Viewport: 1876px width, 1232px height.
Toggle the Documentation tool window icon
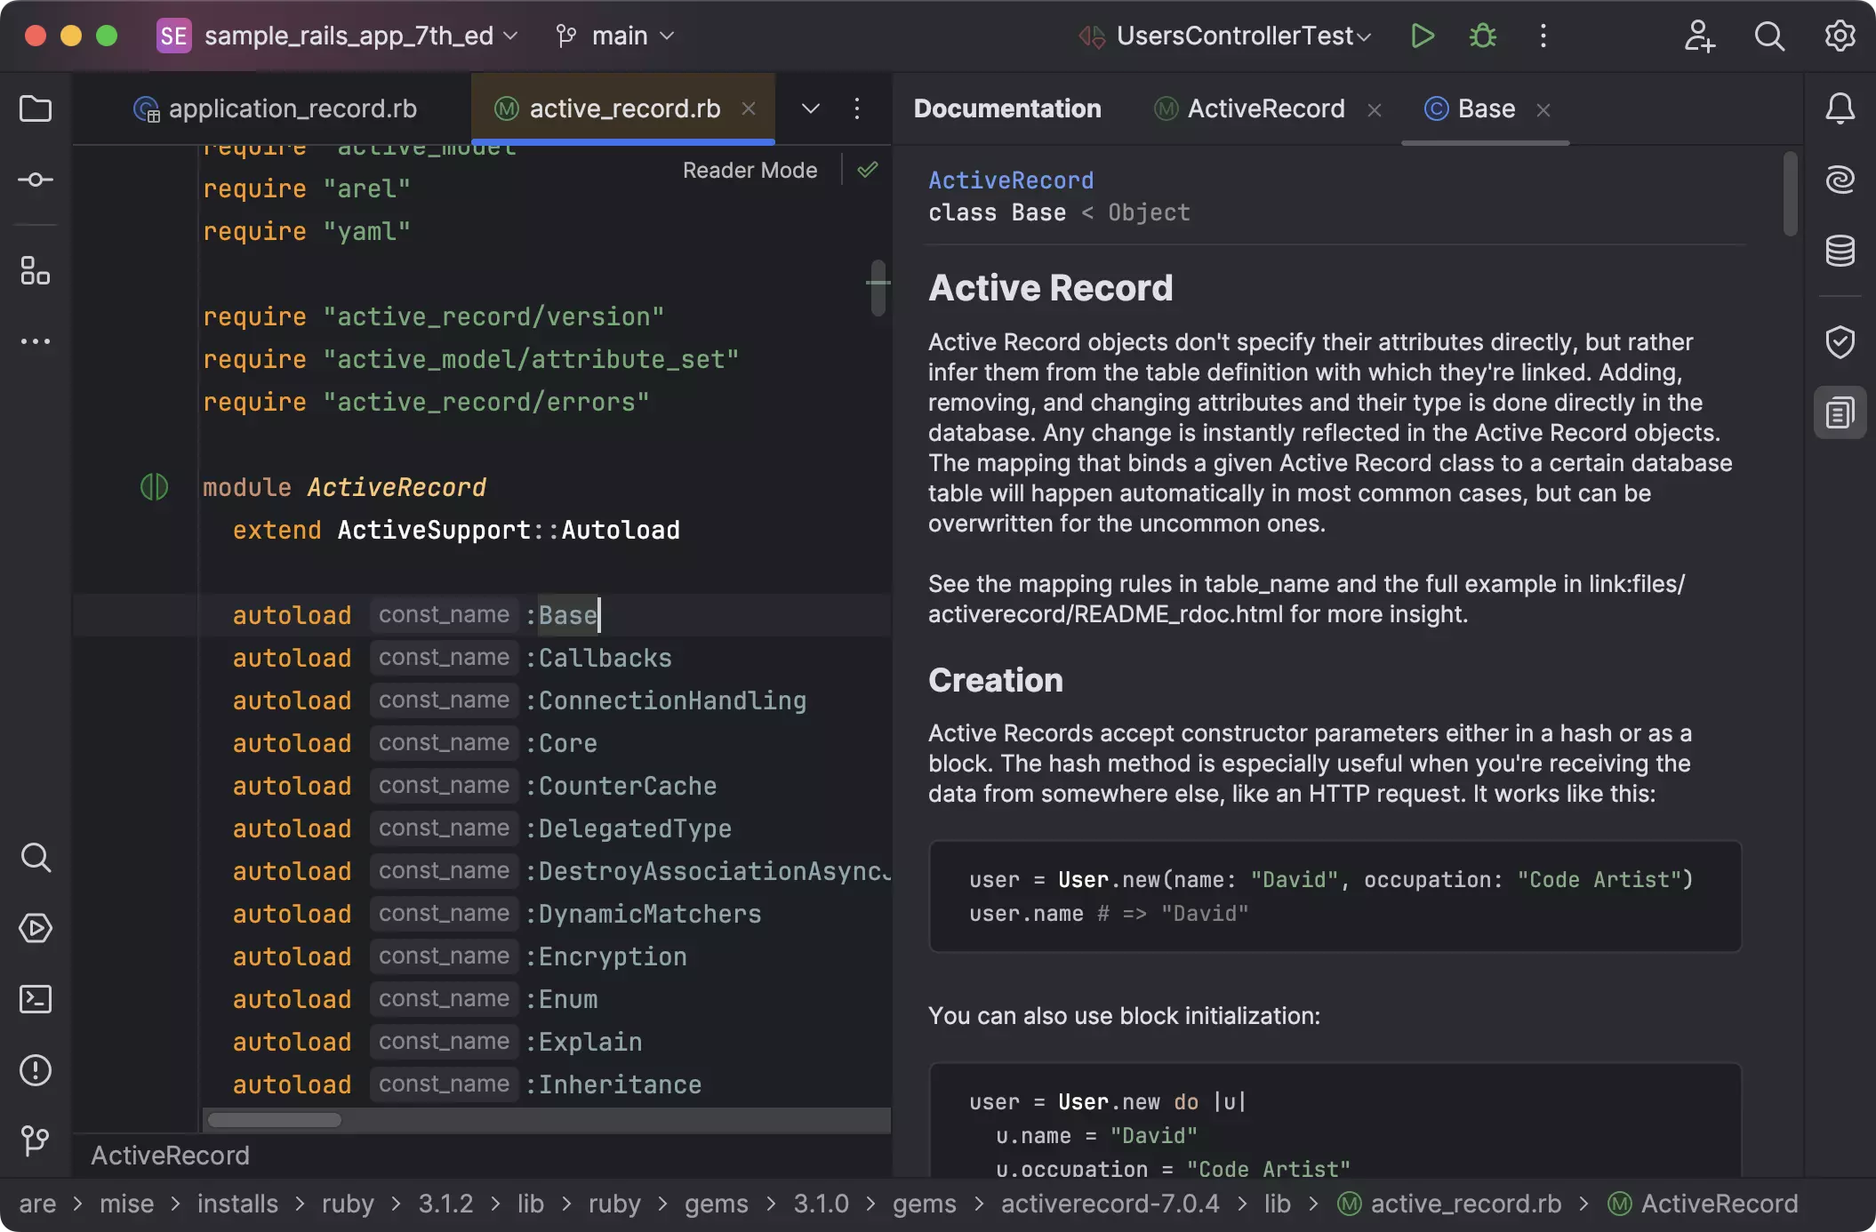[x=1840, y=413]
